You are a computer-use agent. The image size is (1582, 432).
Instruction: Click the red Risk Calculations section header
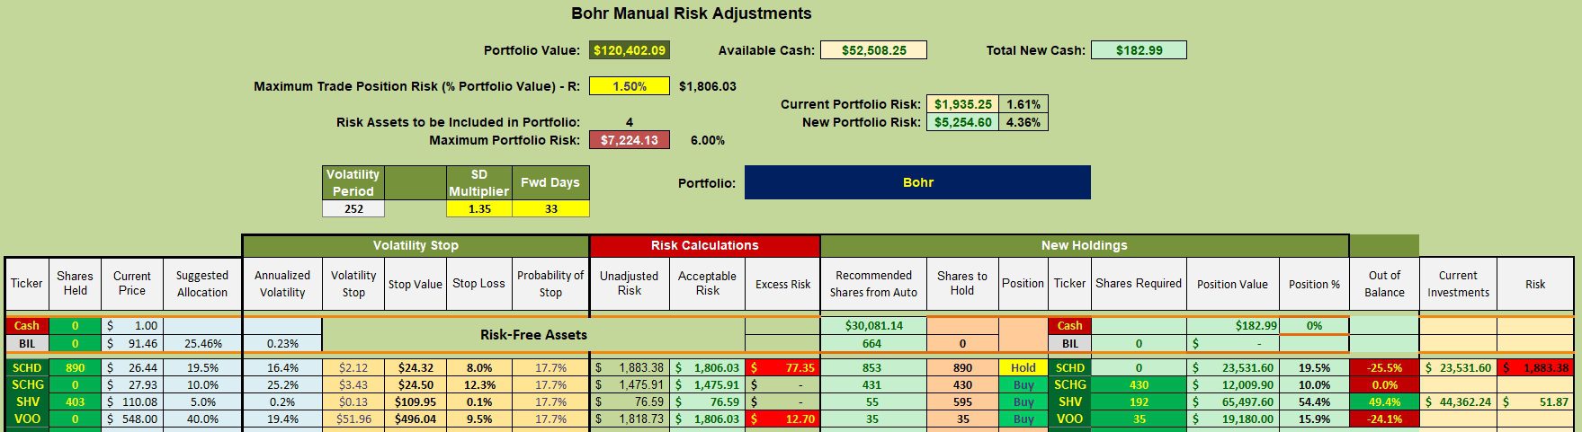(705, 245)
